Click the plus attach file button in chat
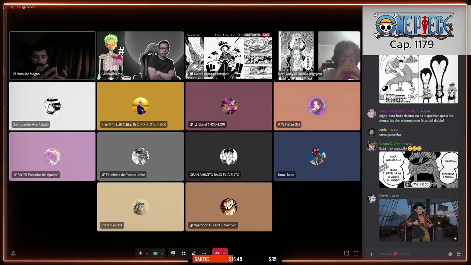Image resolution: width=471 pixels, height=265 pixels. coord(371,254)
